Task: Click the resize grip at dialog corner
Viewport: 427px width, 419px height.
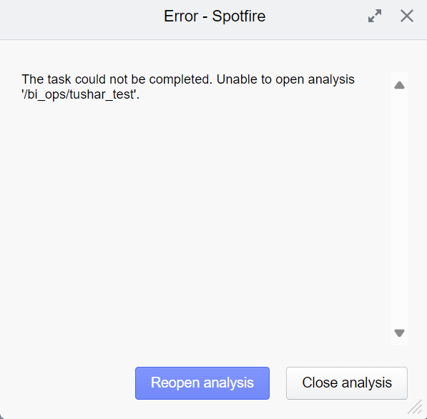Action: click(416, 408)
